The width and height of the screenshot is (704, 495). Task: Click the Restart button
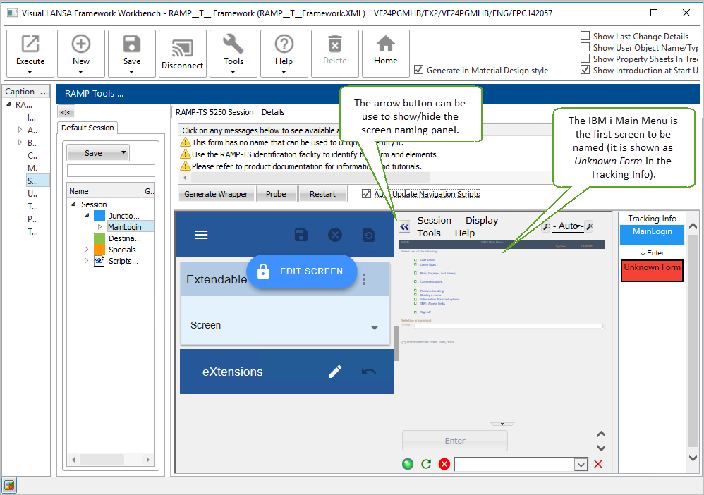pos(322,194)
